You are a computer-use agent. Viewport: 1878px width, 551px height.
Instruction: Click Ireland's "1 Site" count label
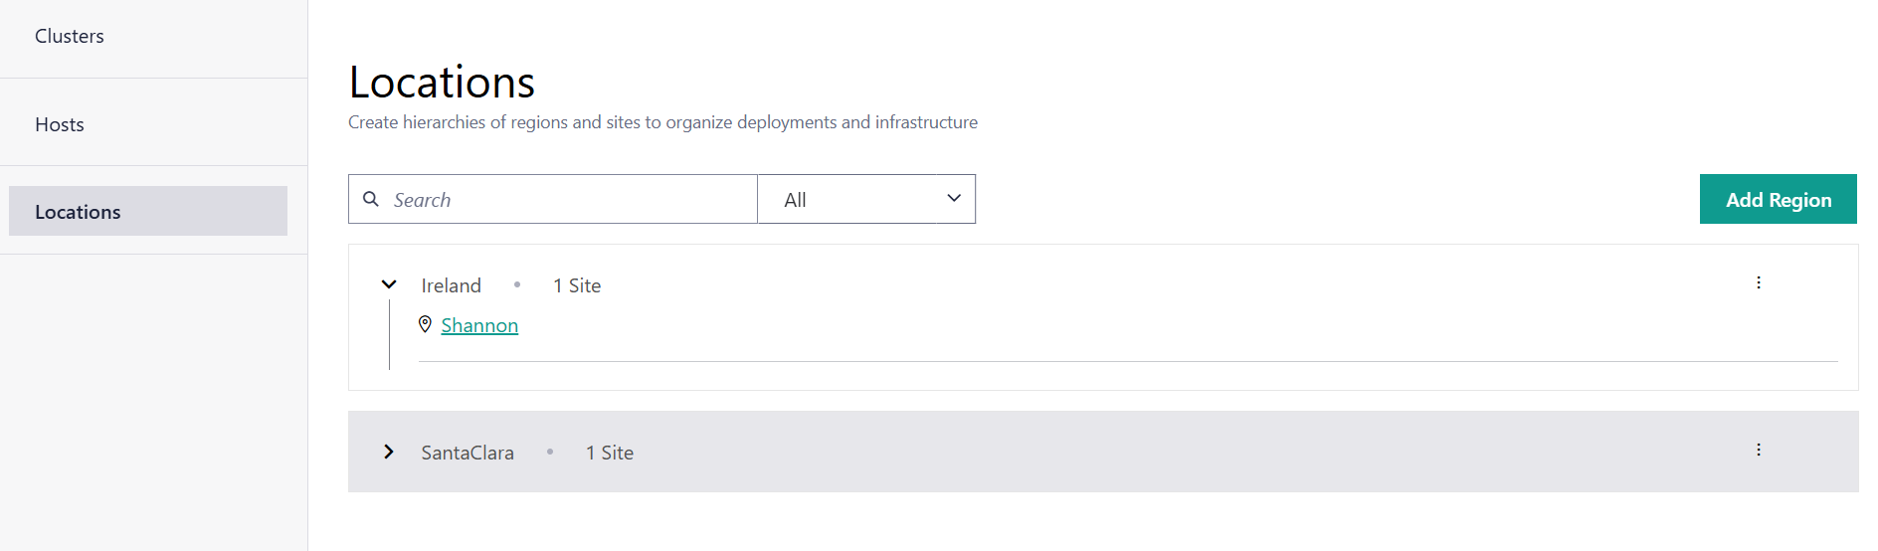pyautogui.click(x=577, y=286)
